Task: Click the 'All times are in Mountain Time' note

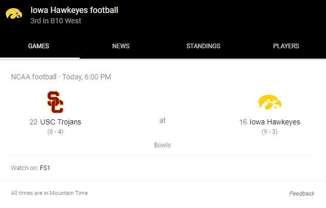Action: coord(50,193)
